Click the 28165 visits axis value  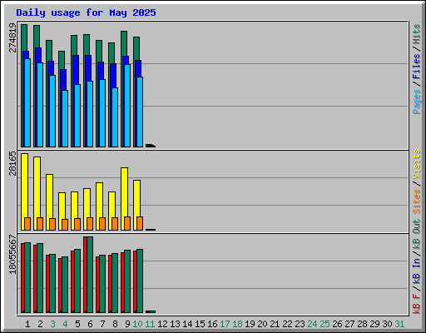pyautogui.click(x=12, y=163)
